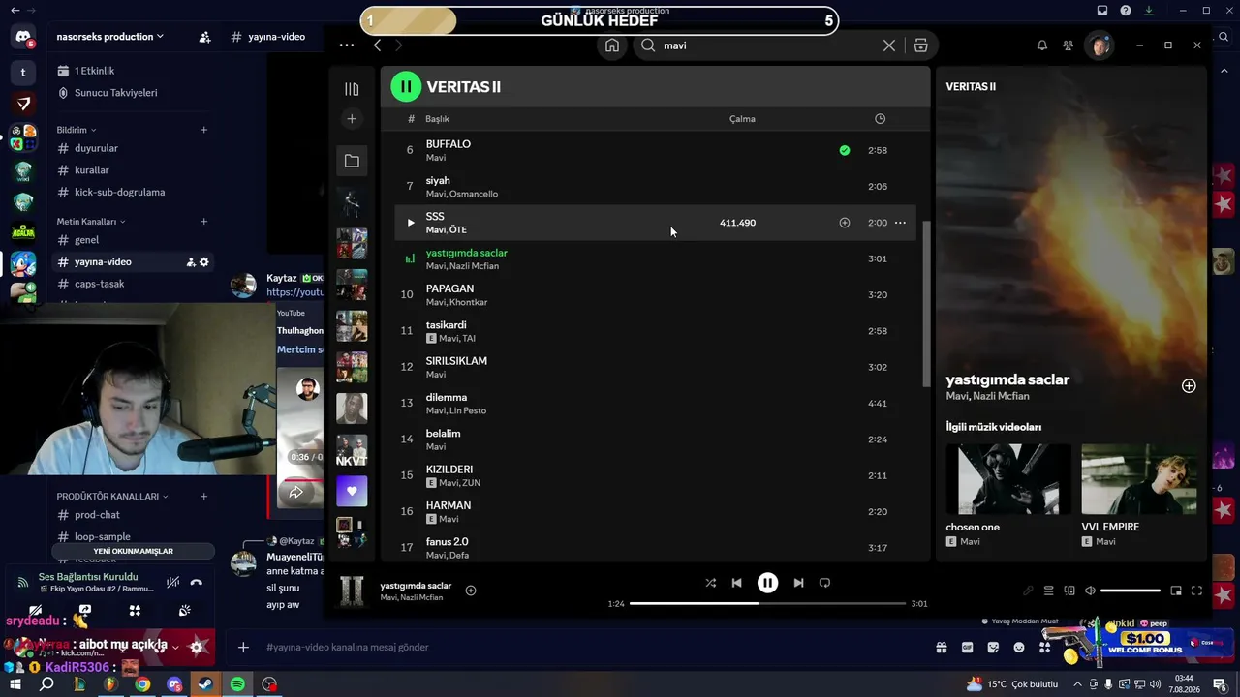The image size is (1240, 697).
Task: Open Discord emoji picker
Action: [x=1019, y=647]
